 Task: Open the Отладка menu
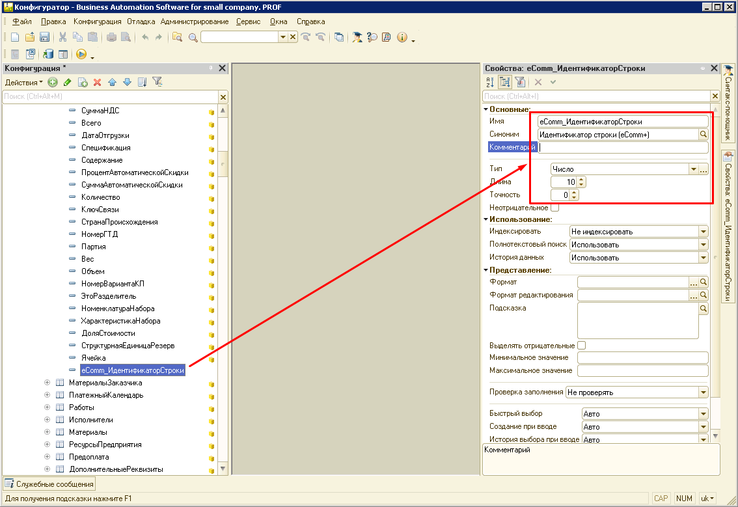pos(141,21)
